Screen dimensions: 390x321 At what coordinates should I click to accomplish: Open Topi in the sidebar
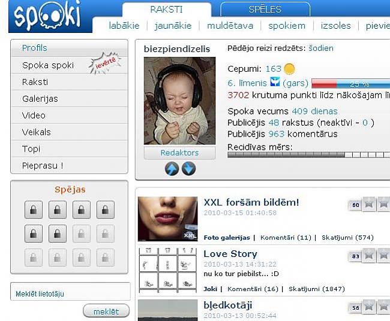tap(70, 149)
